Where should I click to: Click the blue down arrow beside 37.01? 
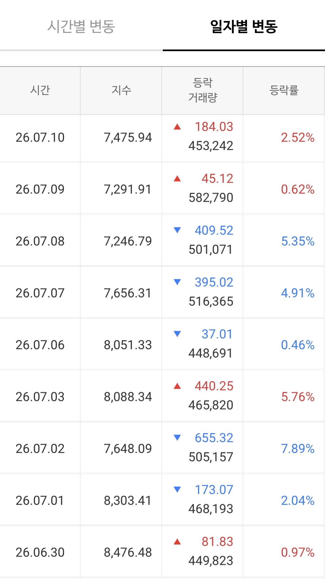(x=177, y=334)
